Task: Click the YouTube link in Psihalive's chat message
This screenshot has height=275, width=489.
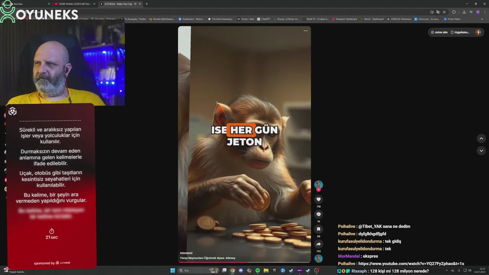Action: 411,264
